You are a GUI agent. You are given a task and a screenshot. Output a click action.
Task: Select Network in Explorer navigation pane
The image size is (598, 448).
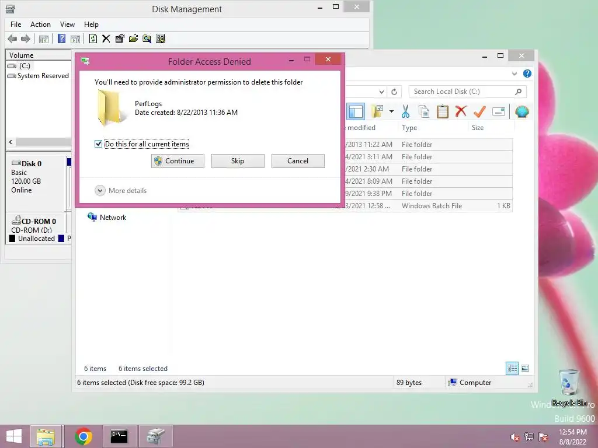[x=107, y=217]
